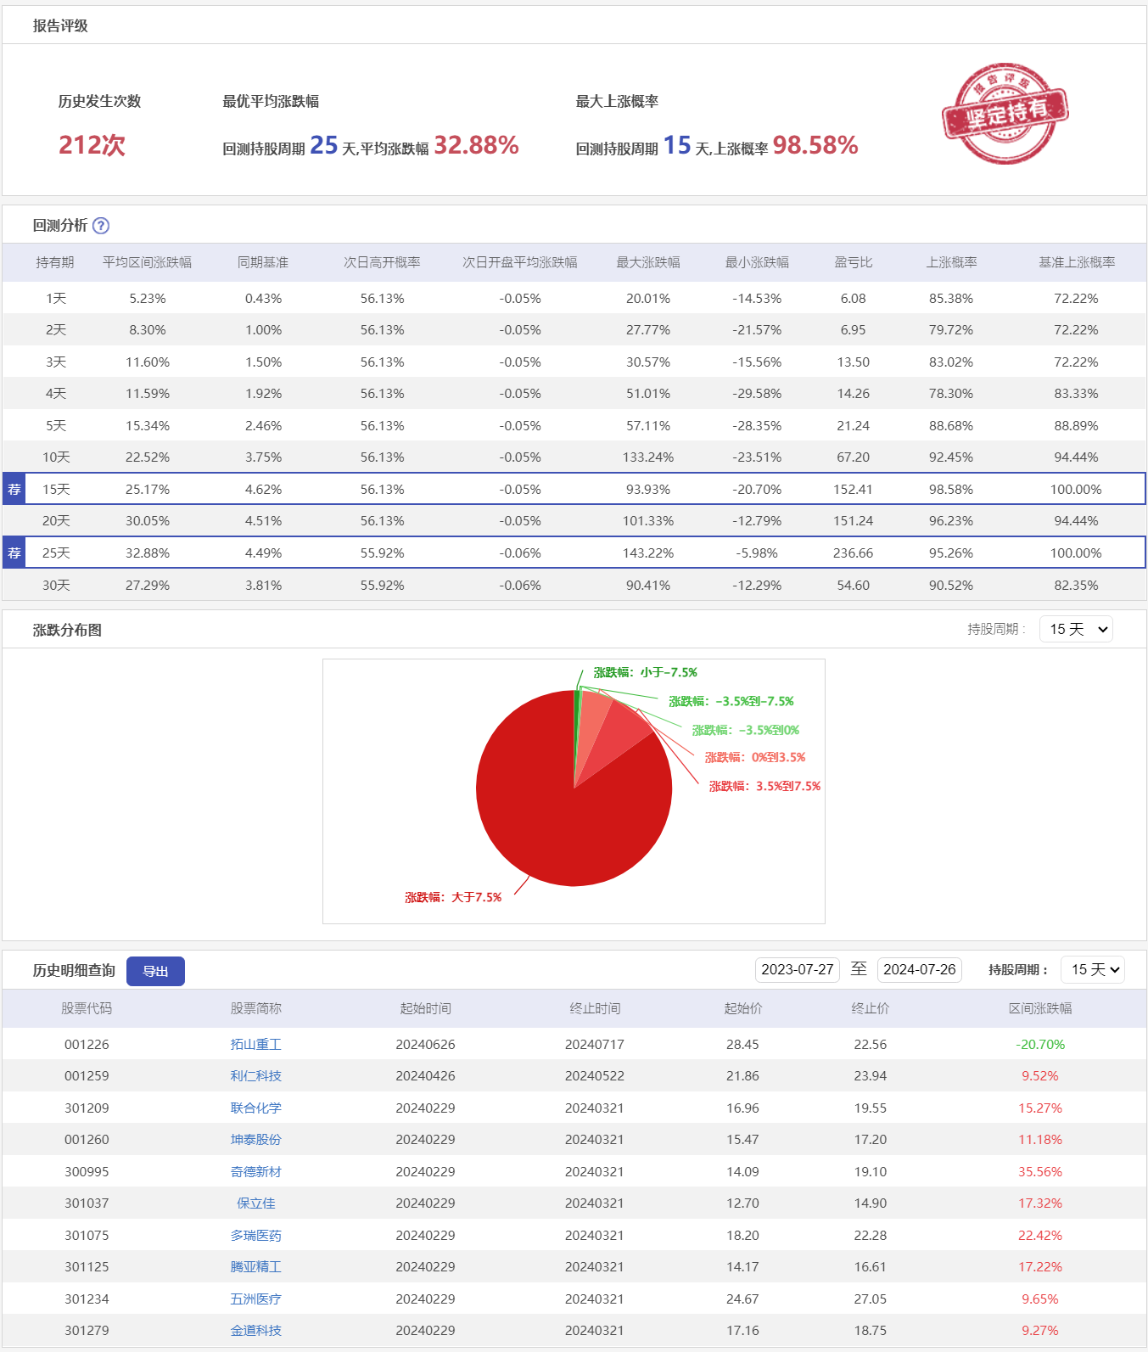Open the 持股周期 dropdown in 涨跌分布图
This screenshot has width=1148, height=1352.
[x=1075, y=630]
